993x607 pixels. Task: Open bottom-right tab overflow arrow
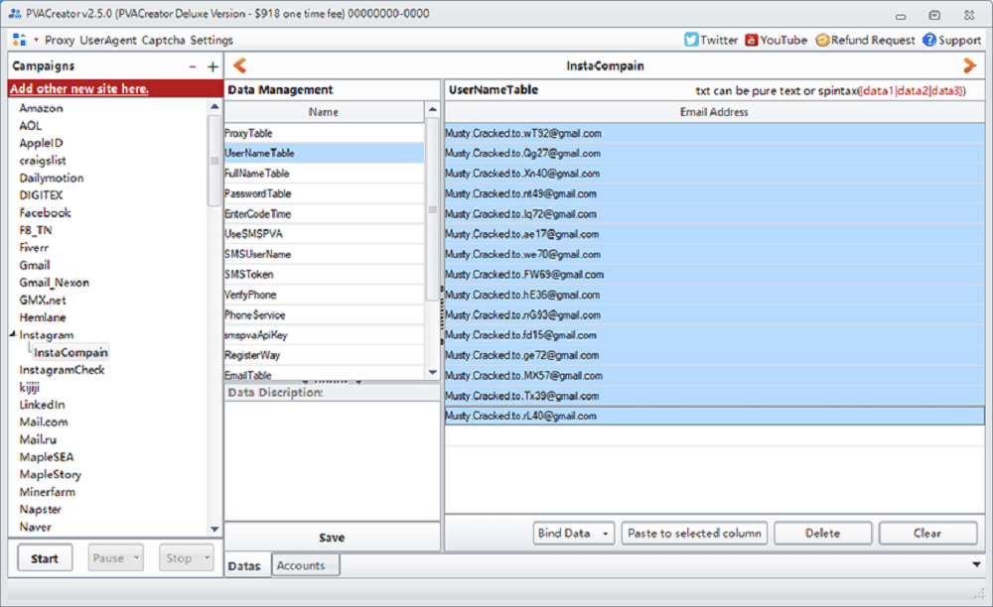pyautogui.click(x=976, y=564)
